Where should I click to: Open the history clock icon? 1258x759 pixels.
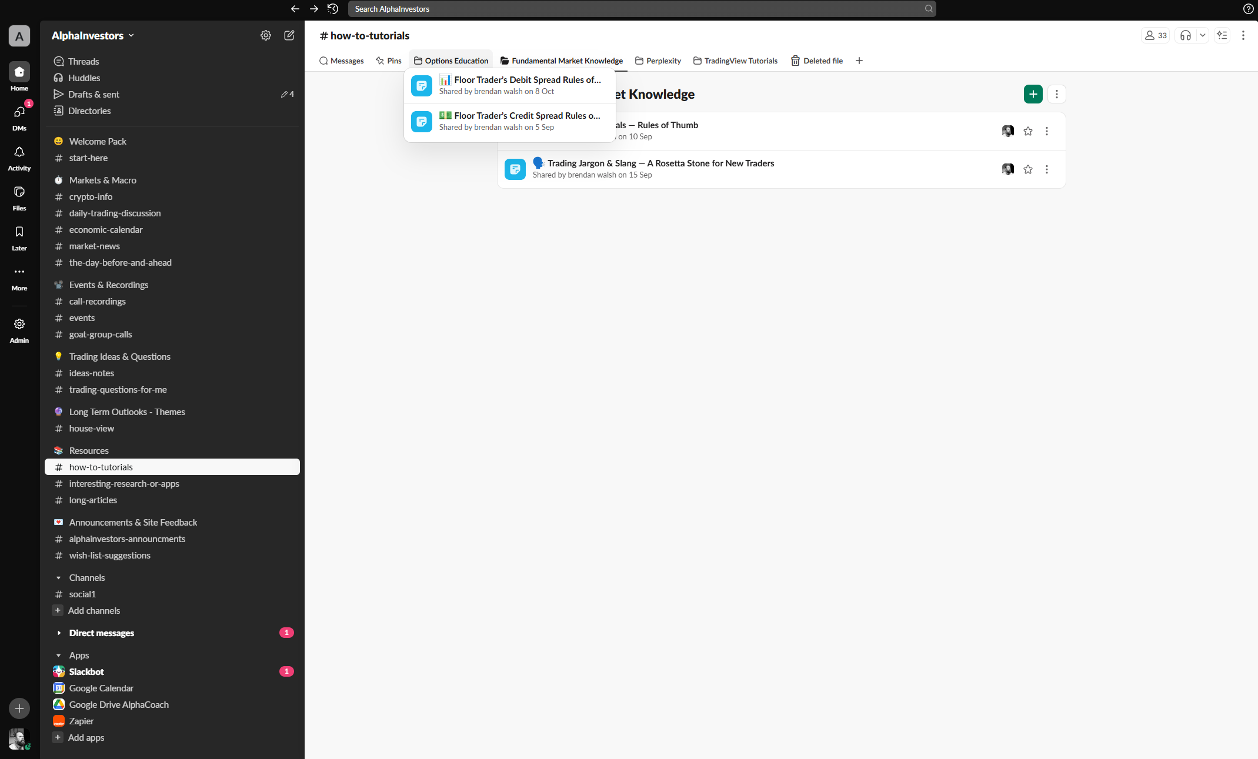coord(333,9)
